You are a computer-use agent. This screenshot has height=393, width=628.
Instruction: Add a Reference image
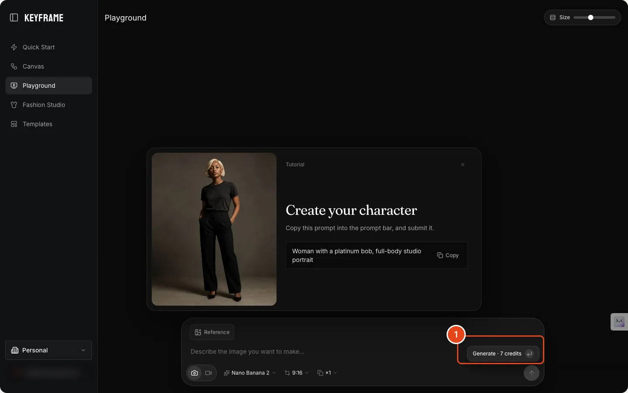point(212,332)
